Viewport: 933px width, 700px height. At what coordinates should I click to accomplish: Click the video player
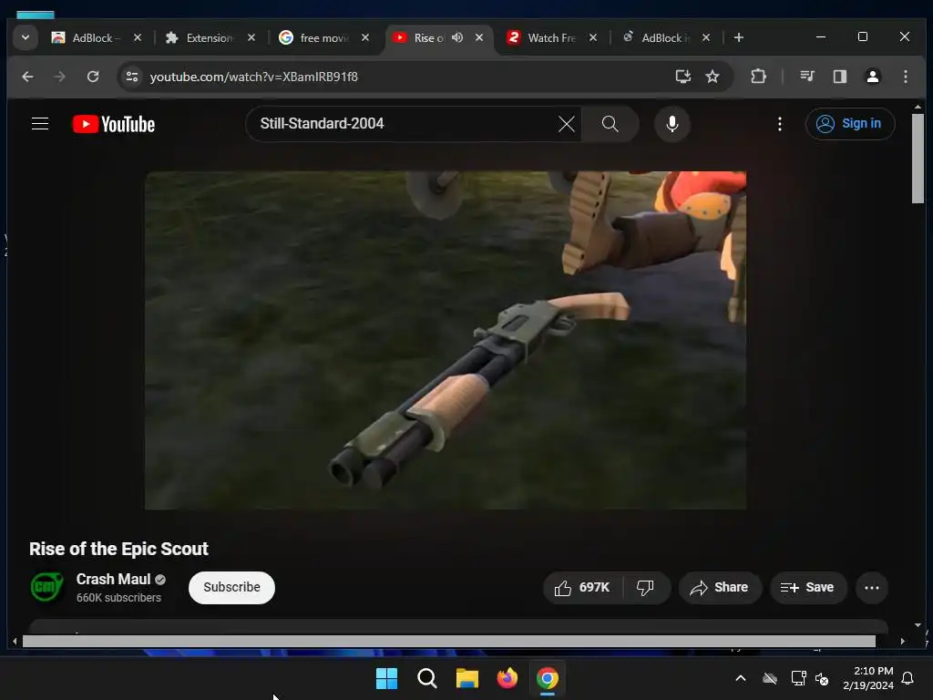coord(445,340)
